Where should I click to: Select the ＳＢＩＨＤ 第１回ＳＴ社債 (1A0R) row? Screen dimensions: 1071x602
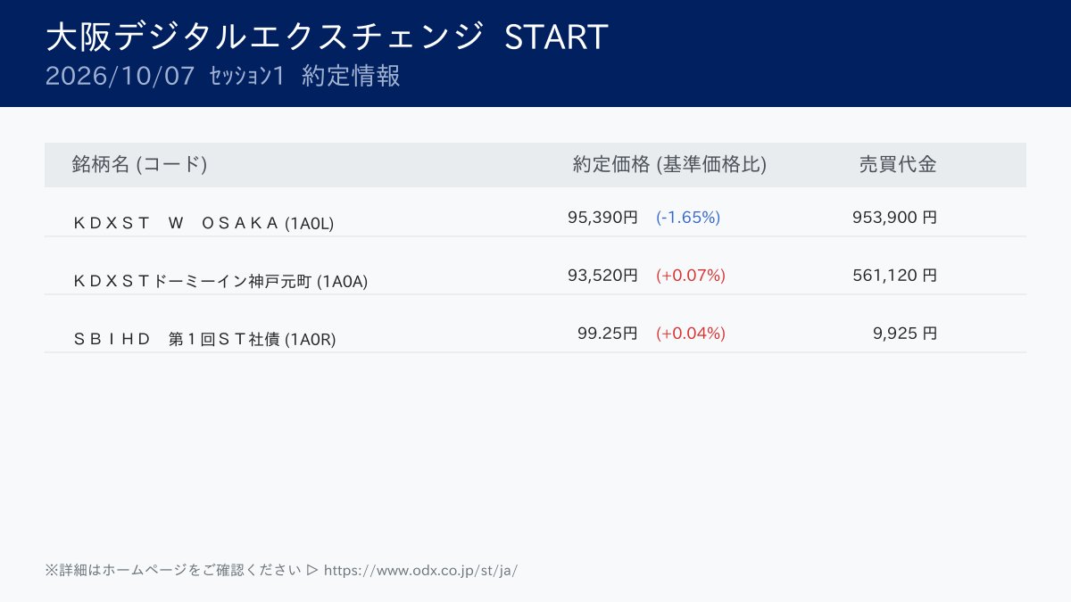[x=535, y=333]
